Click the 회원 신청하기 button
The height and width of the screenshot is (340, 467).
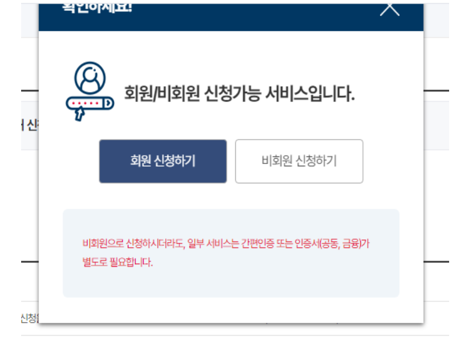pyautogui.click(x=163, y=161)
